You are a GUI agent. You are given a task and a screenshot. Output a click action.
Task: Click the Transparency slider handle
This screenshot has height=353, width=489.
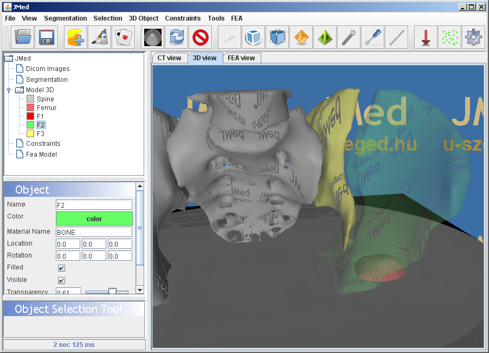[x=112, y=292]
